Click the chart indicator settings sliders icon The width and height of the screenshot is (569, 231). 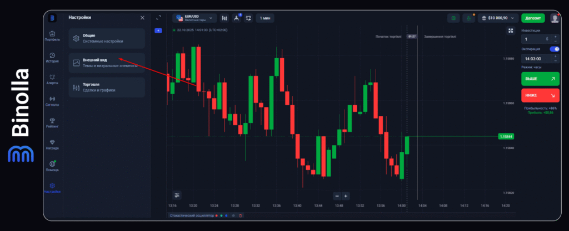pos(177,195)
